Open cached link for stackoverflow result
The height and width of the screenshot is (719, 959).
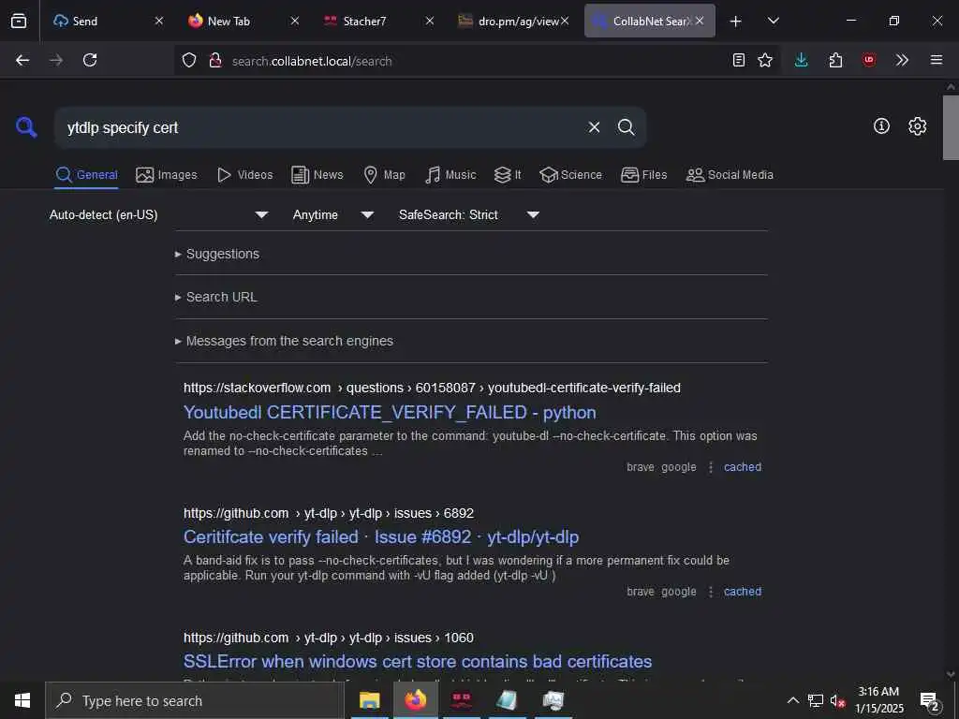click(743, 467)
